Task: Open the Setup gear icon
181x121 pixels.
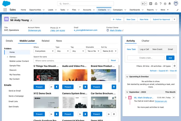Action: click(x=165, y=4)
